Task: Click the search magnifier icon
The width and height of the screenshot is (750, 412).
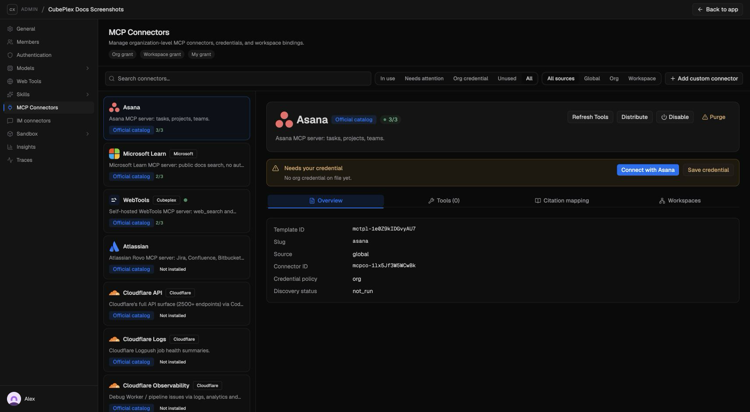Action: pos(112,79)
